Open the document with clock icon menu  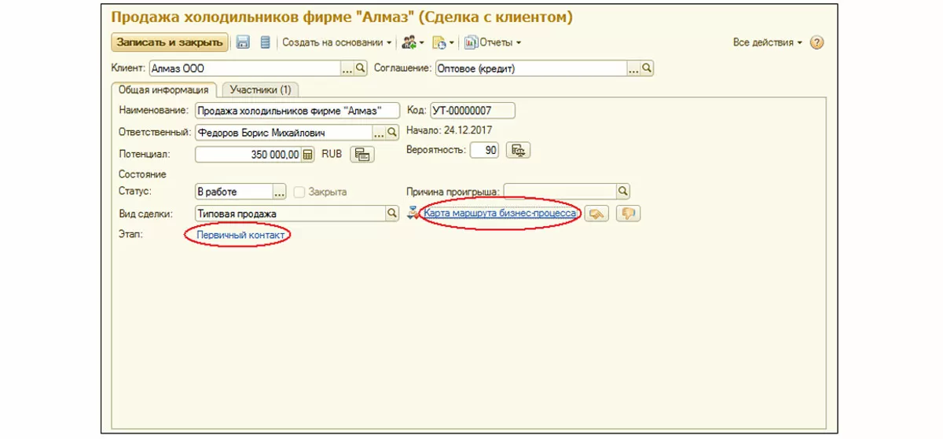(443, 42)
